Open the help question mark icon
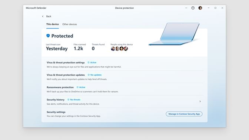The image size is (249, 140). 193,8
